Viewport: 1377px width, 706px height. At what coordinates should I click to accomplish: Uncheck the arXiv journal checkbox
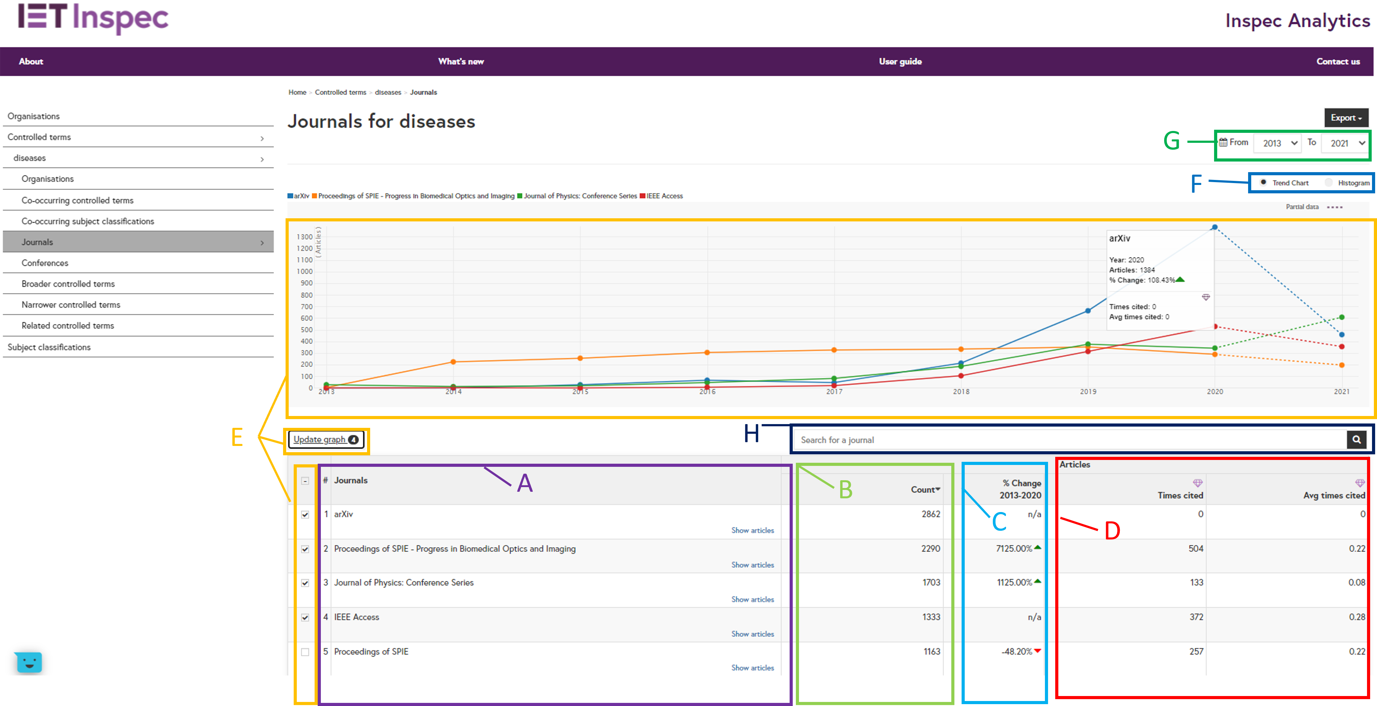[x=305, y=515]
